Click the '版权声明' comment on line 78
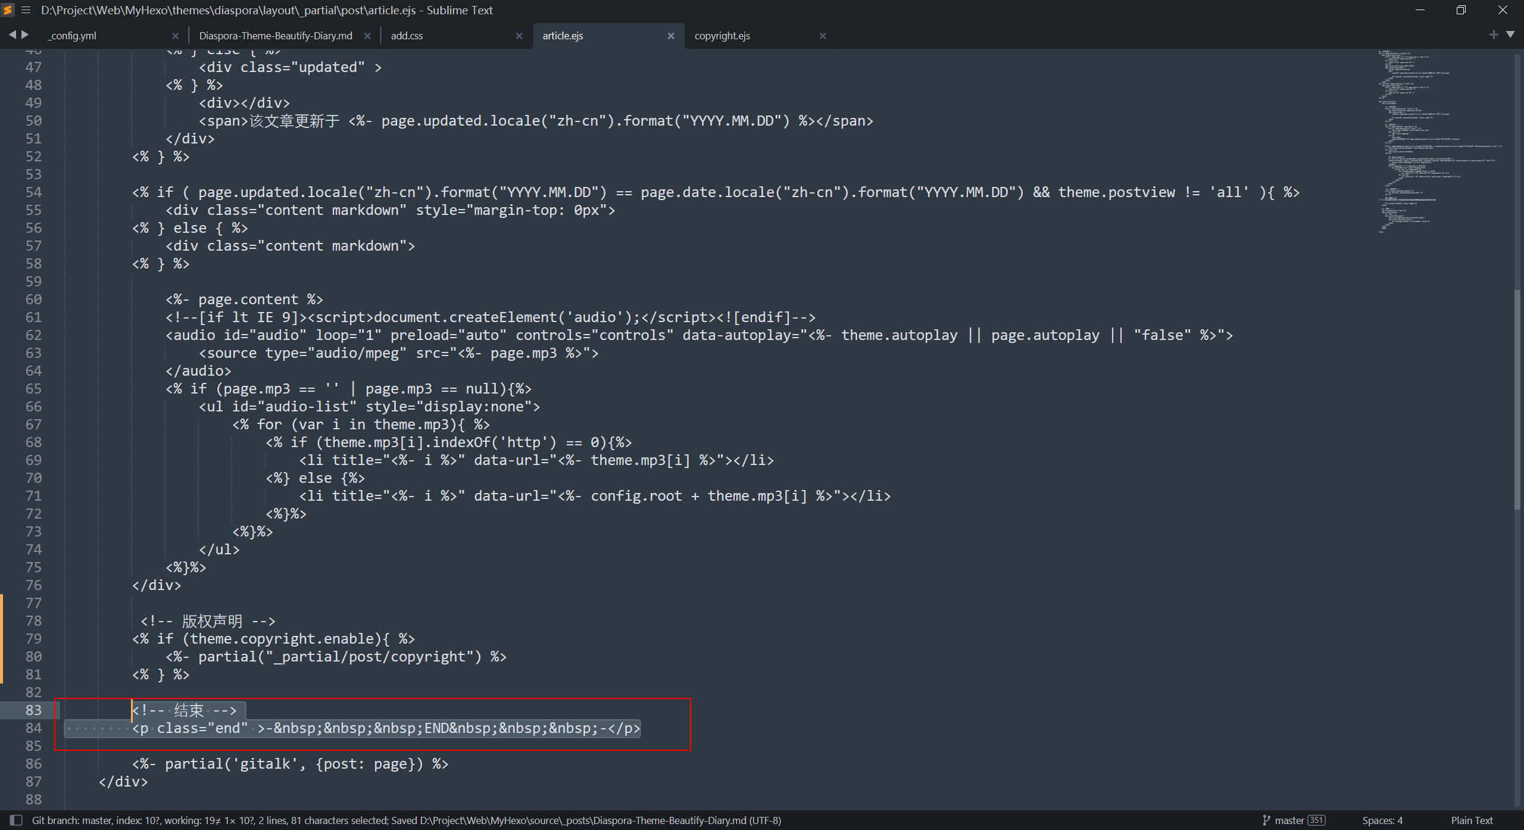Viewport: 1524px width, 830px height. coord(212,620)
